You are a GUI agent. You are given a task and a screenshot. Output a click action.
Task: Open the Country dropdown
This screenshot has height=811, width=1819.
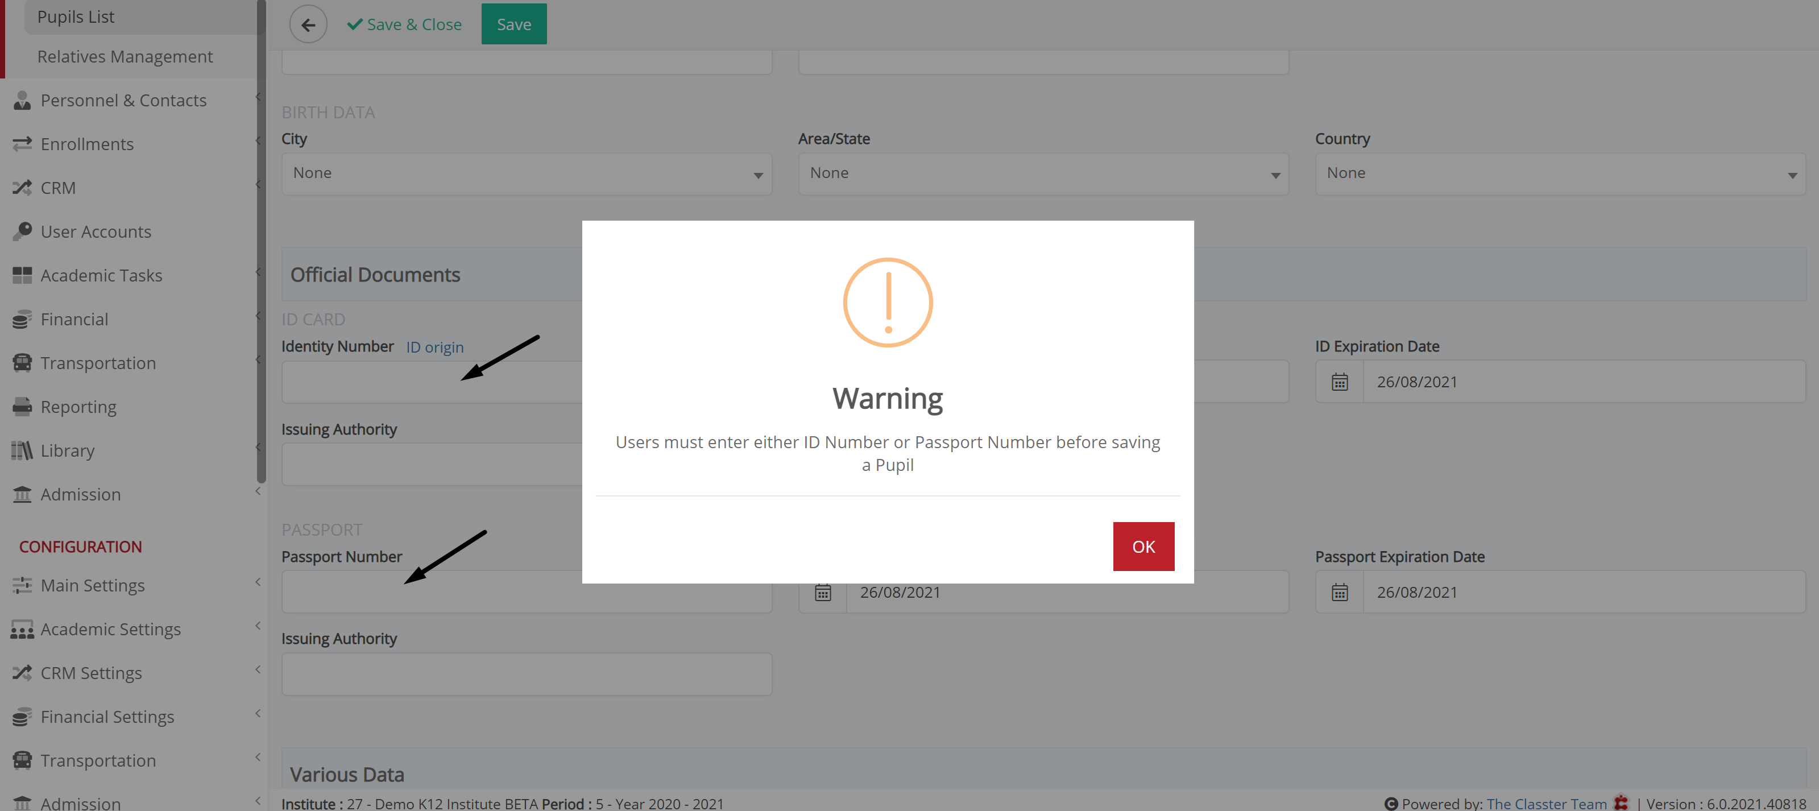1560,174
